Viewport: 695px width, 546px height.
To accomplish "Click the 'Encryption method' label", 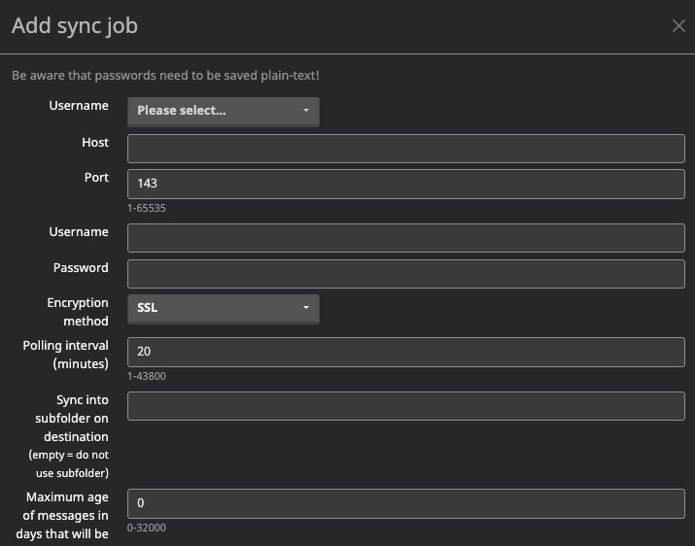I will click(78, 312).
